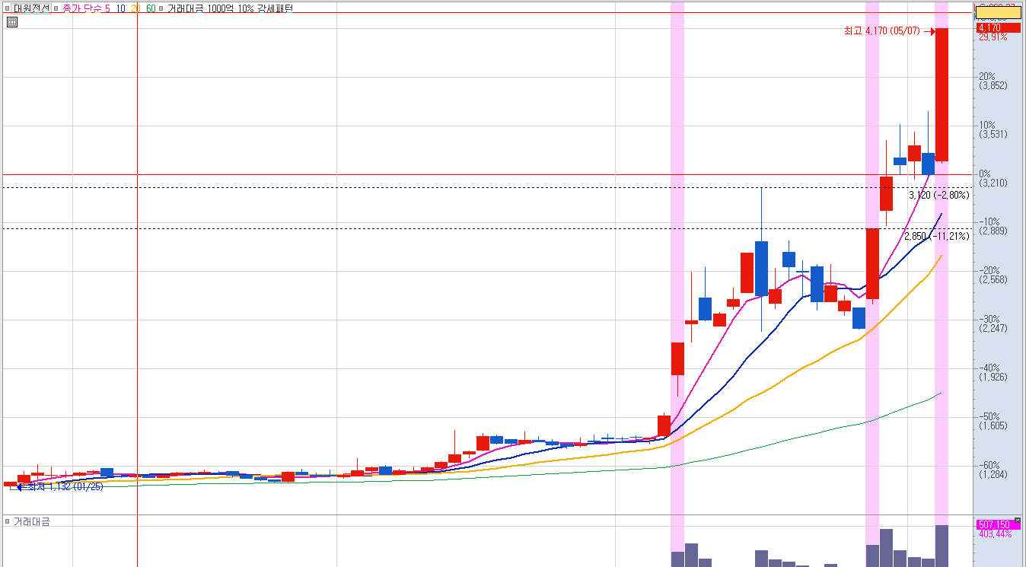Click the small square before 거래대금 1000억
1026x567 pixels.
(x=161, y=8)
